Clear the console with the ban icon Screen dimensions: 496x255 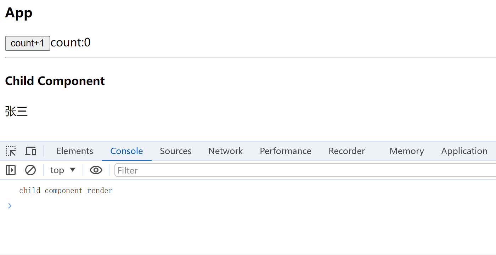30,170
